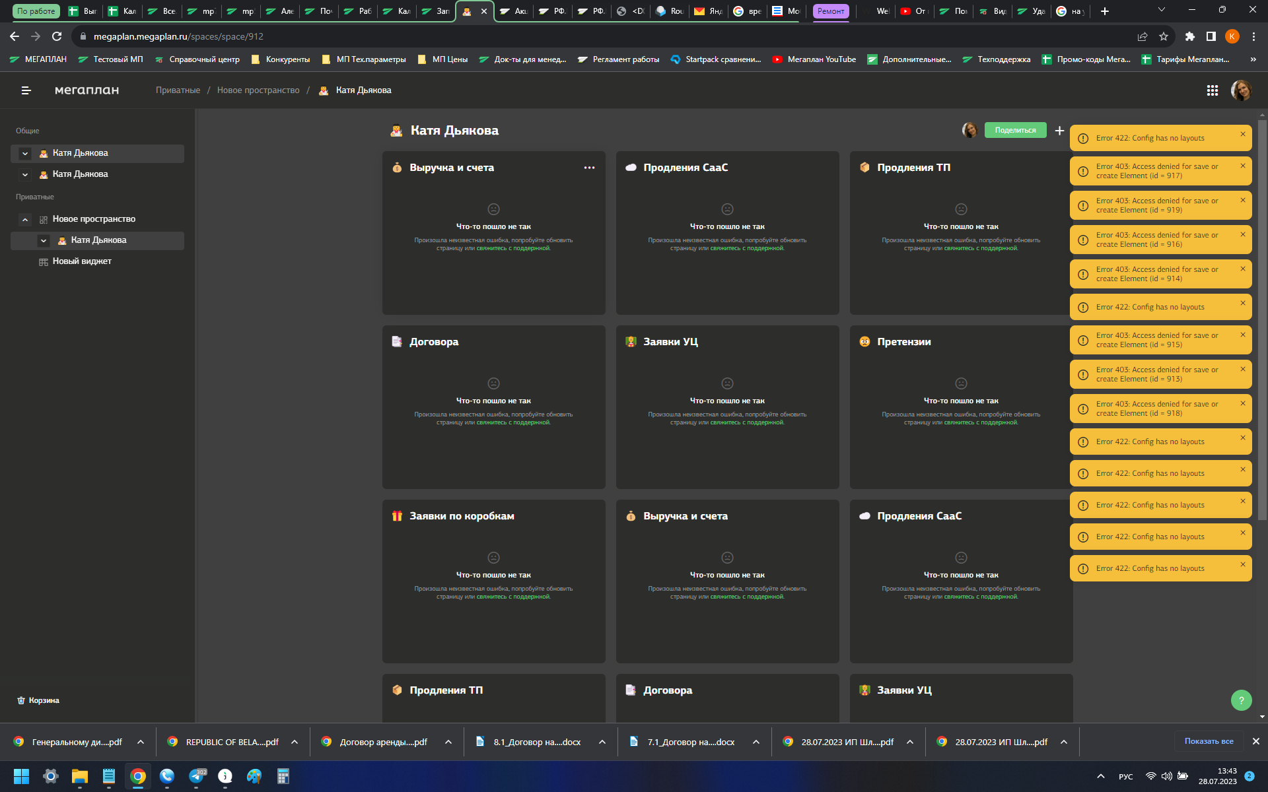Open Техподдержка bookmark
The height and width of the screenshot is (792, 1268).
[x=996, y=59]
